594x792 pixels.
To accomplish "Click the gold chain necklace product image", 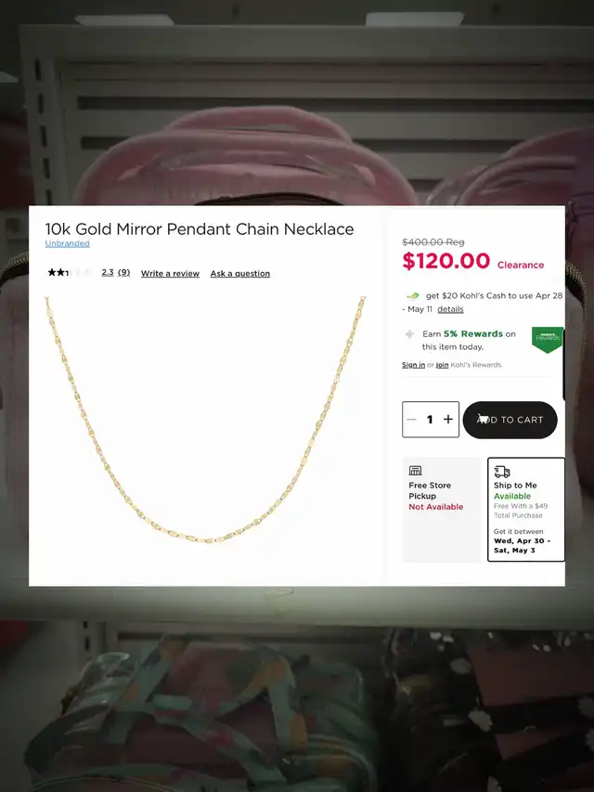I will (x=205, y=421).
